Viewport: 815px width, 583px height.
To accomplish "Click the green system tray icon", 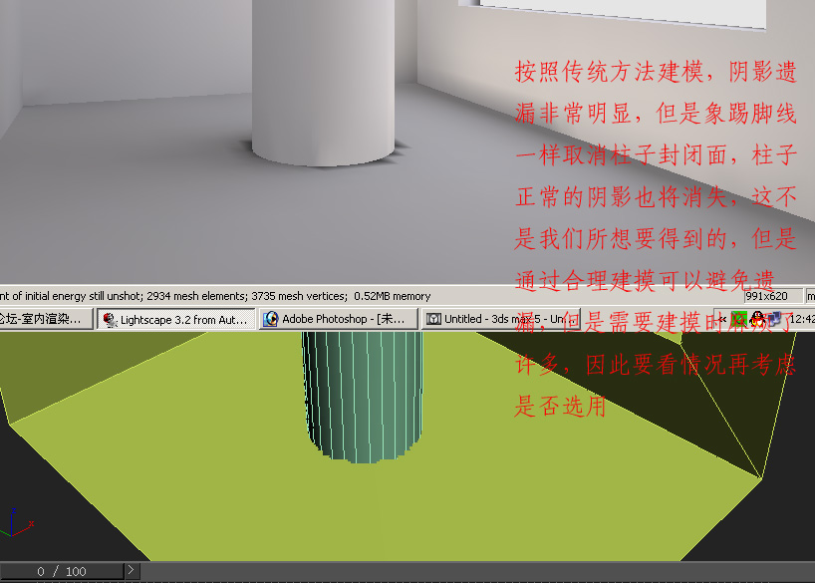I will [738, 319].
